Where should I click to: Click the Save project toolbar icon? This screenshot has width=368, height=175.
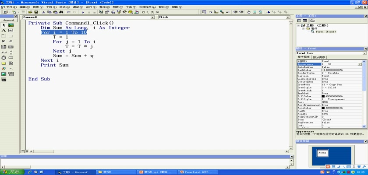click(x=36, y=12)
